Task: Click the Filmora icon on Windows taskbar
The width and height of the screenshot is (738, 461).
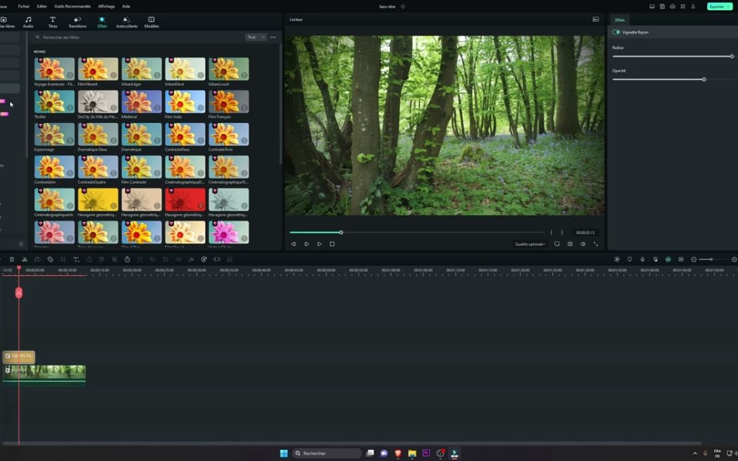Action: click(454, 453)
